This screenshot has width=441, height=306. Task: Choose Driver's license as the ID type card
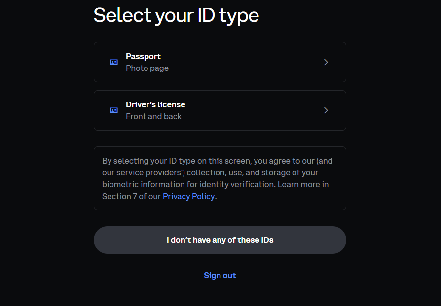220,110
